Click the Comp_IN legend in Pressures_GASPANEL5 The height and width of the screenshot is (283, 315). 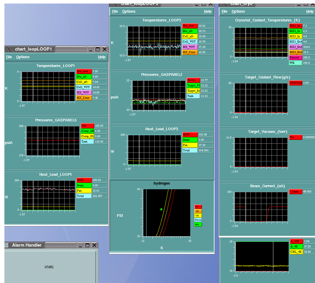tap(87, 131)
